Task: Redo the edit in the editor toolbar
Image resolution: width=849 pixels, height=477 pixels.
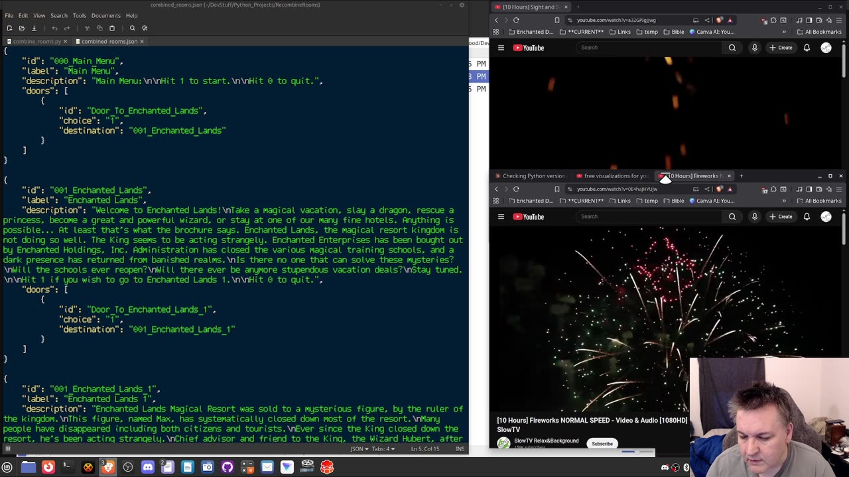Action: (x=66, y=28)
